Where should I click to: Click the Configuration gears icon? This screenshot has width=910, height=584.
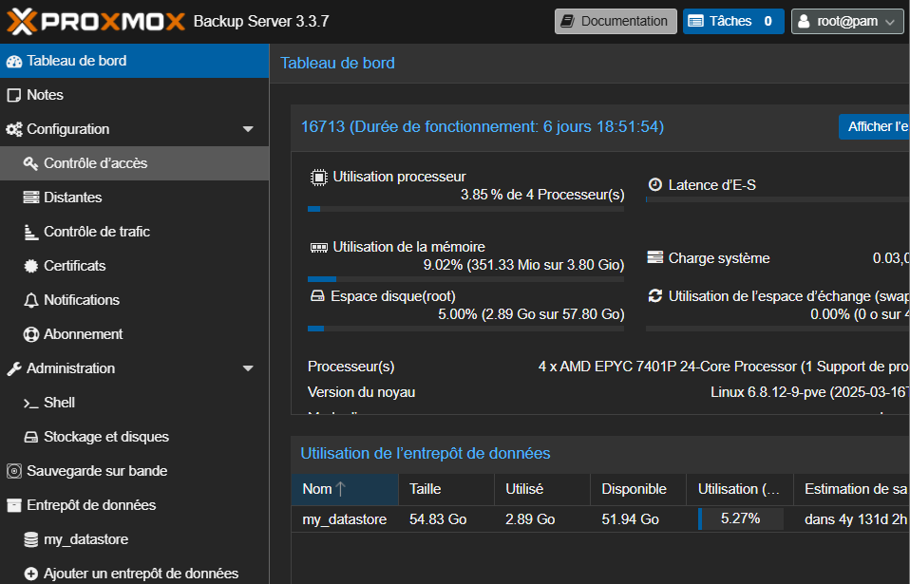click(x=14, y=129)
